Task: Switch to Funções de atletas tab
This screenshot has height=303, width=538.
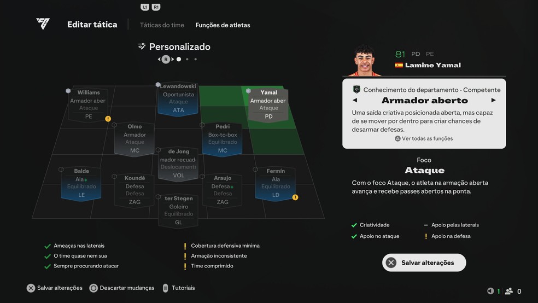Action: (223, 25)
